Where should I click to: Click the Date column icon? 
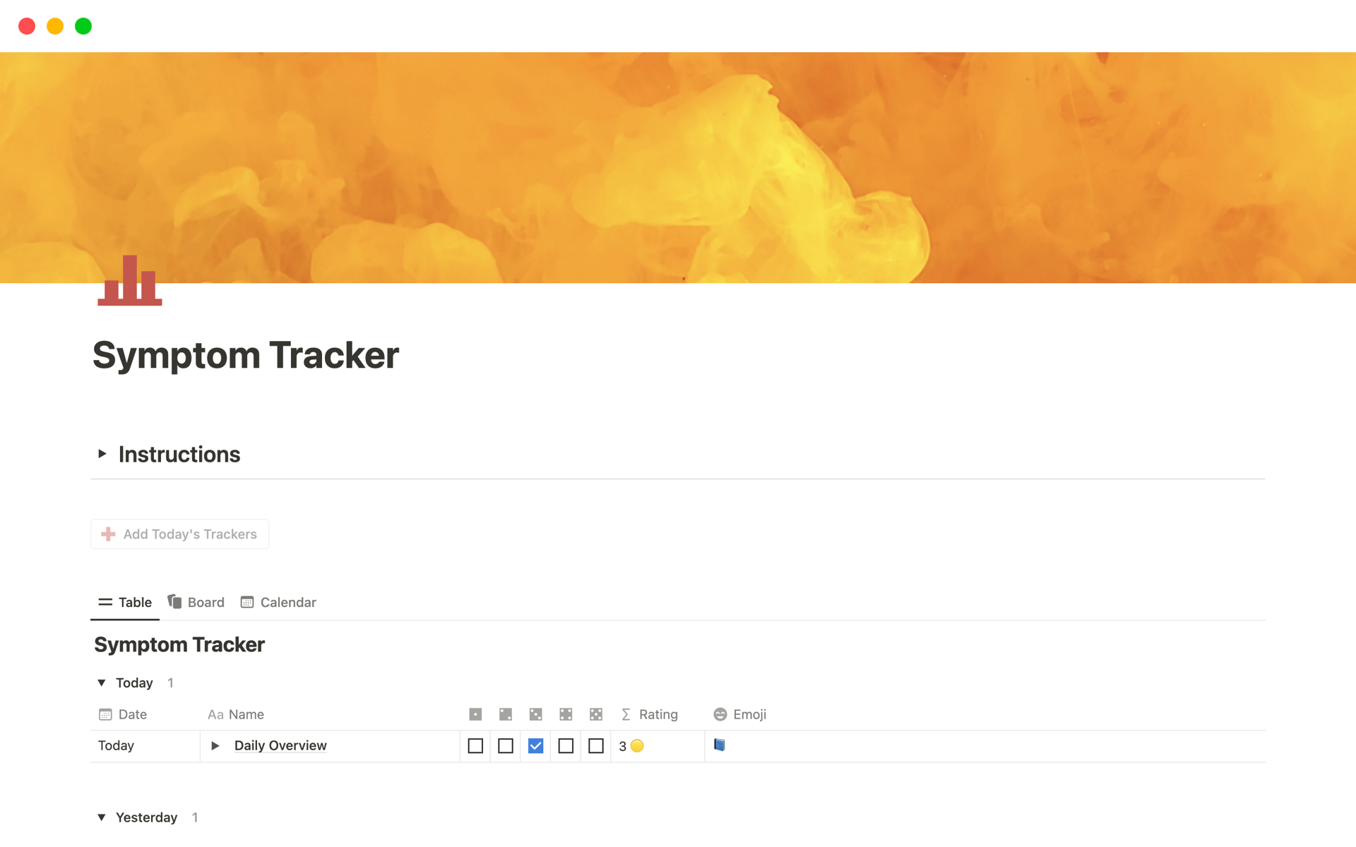click(105, 714)
